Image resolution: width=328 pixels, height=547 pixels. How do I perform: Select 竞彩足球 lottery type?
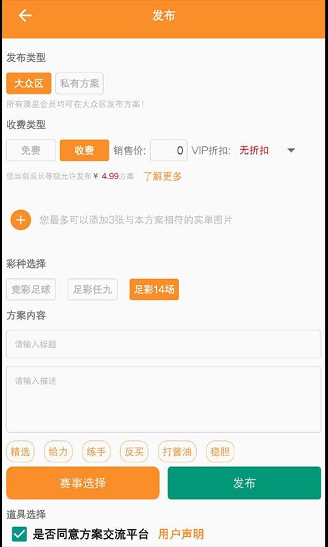point(31,289)
